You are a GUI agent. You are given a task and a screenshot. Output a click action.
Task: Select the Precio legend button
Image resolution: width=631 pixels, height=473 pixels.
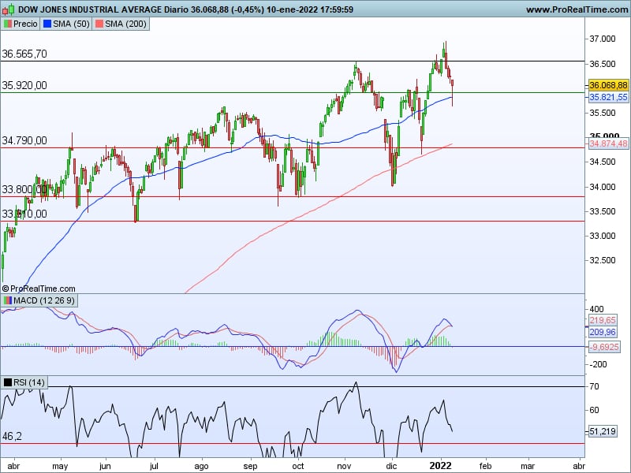(21, 24)
